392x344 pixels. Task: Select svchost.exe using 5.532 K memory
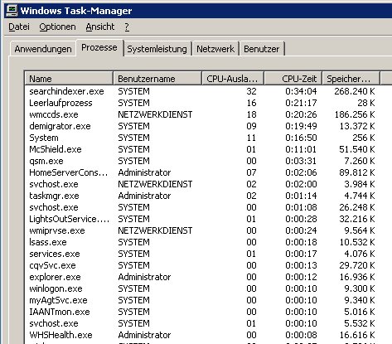(x=202, y=323)
